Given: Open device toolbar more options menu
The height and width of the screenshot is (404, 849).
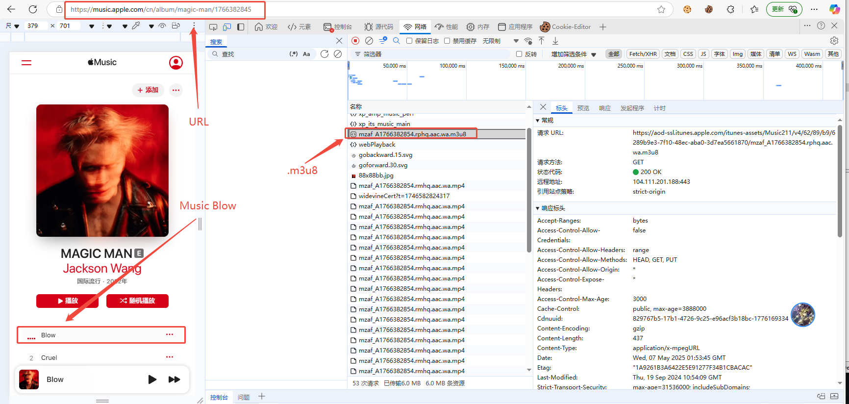Looking at the screenshot, I should click(194, 25).
